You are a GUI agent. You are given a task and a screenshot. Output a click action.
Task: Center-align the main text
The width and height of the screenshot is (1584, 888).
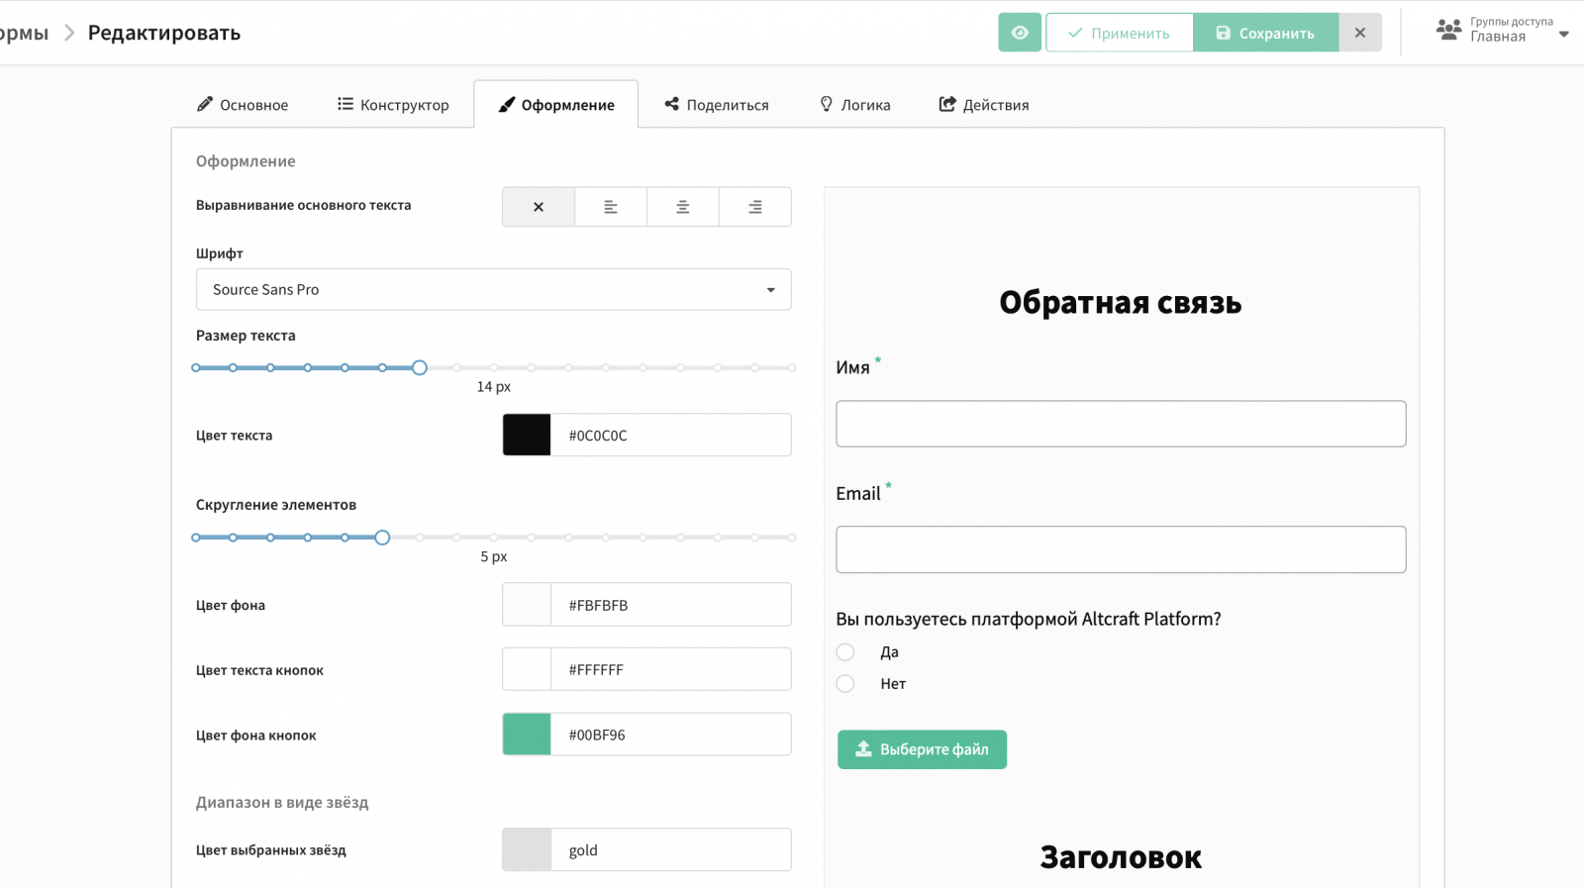point(683,207)
